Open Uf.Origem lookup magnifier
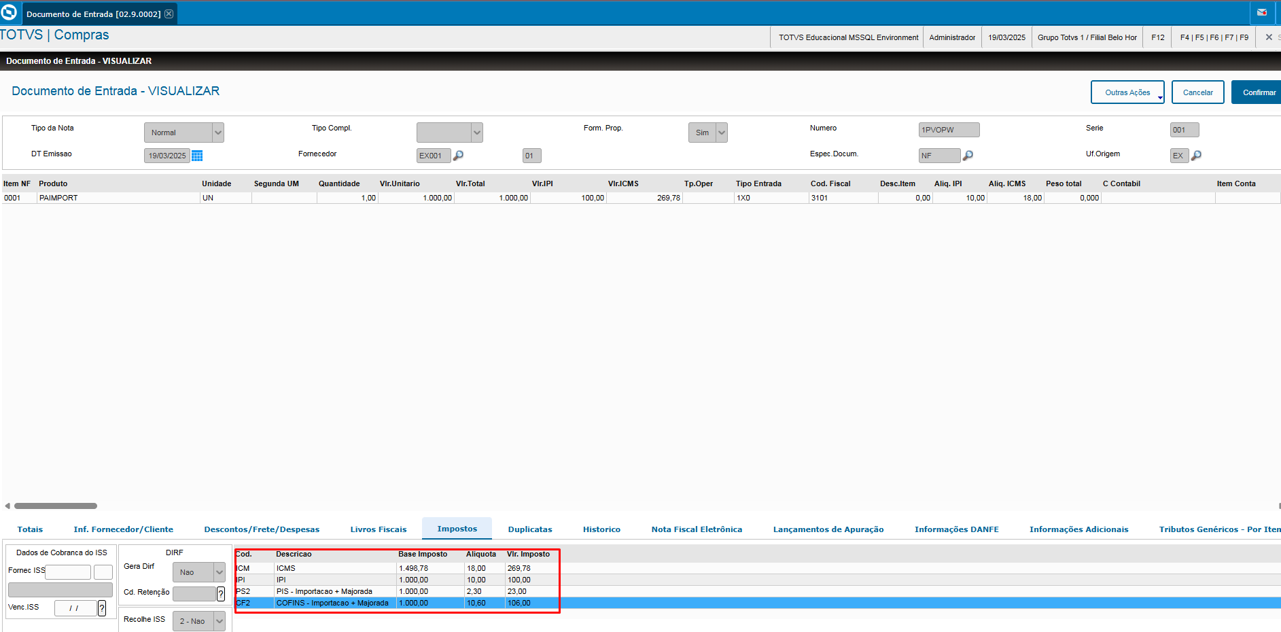The height and width of the screenshot is (632, 1281). coord(1197,156)
